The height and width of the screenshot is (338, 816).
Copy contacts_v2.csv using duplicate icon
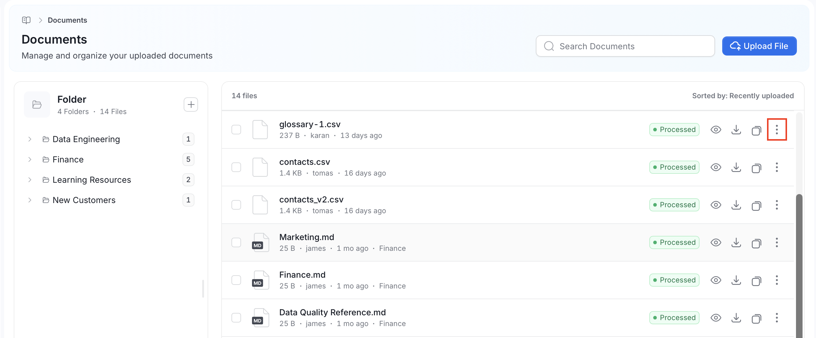(756, 206)
